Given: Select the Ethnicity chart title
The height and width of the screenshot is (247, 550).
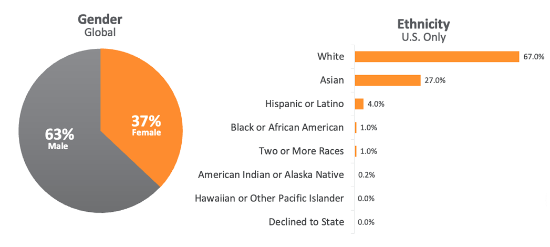Looking at the screenshot, I should (x=423, y=24).
